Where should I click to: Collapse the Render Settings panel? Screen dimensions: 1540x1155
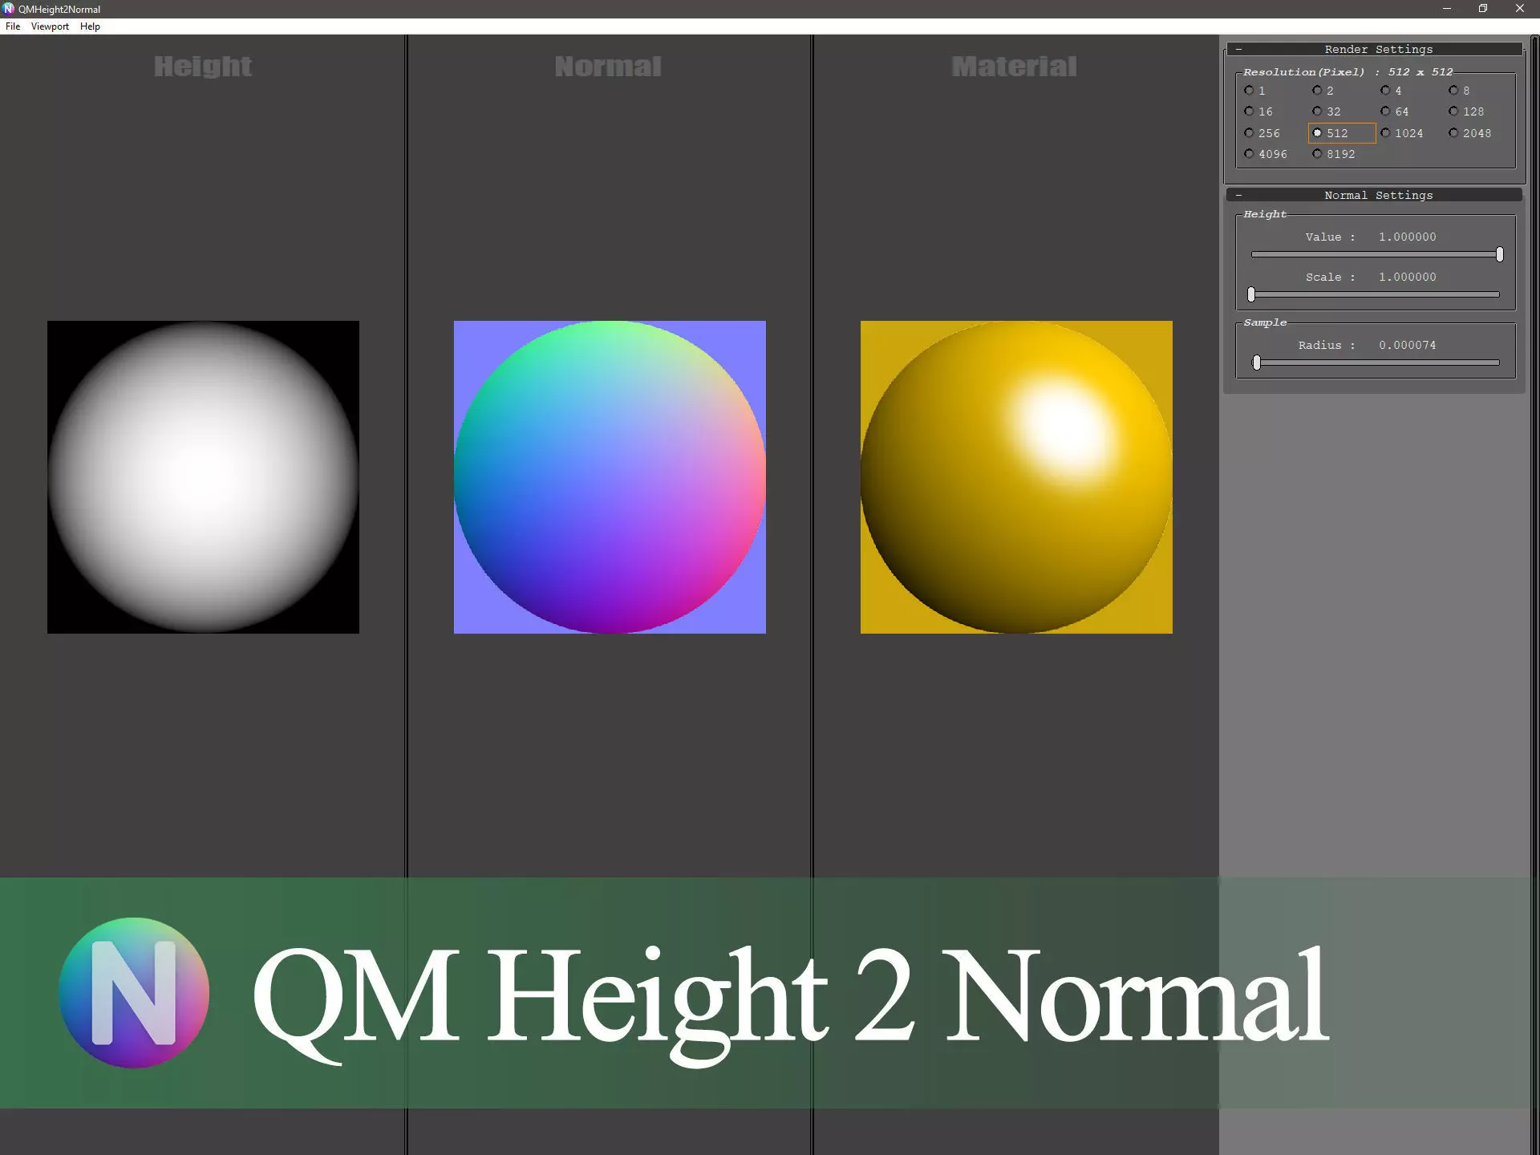pyautogui.click(x=1239, y=50)
